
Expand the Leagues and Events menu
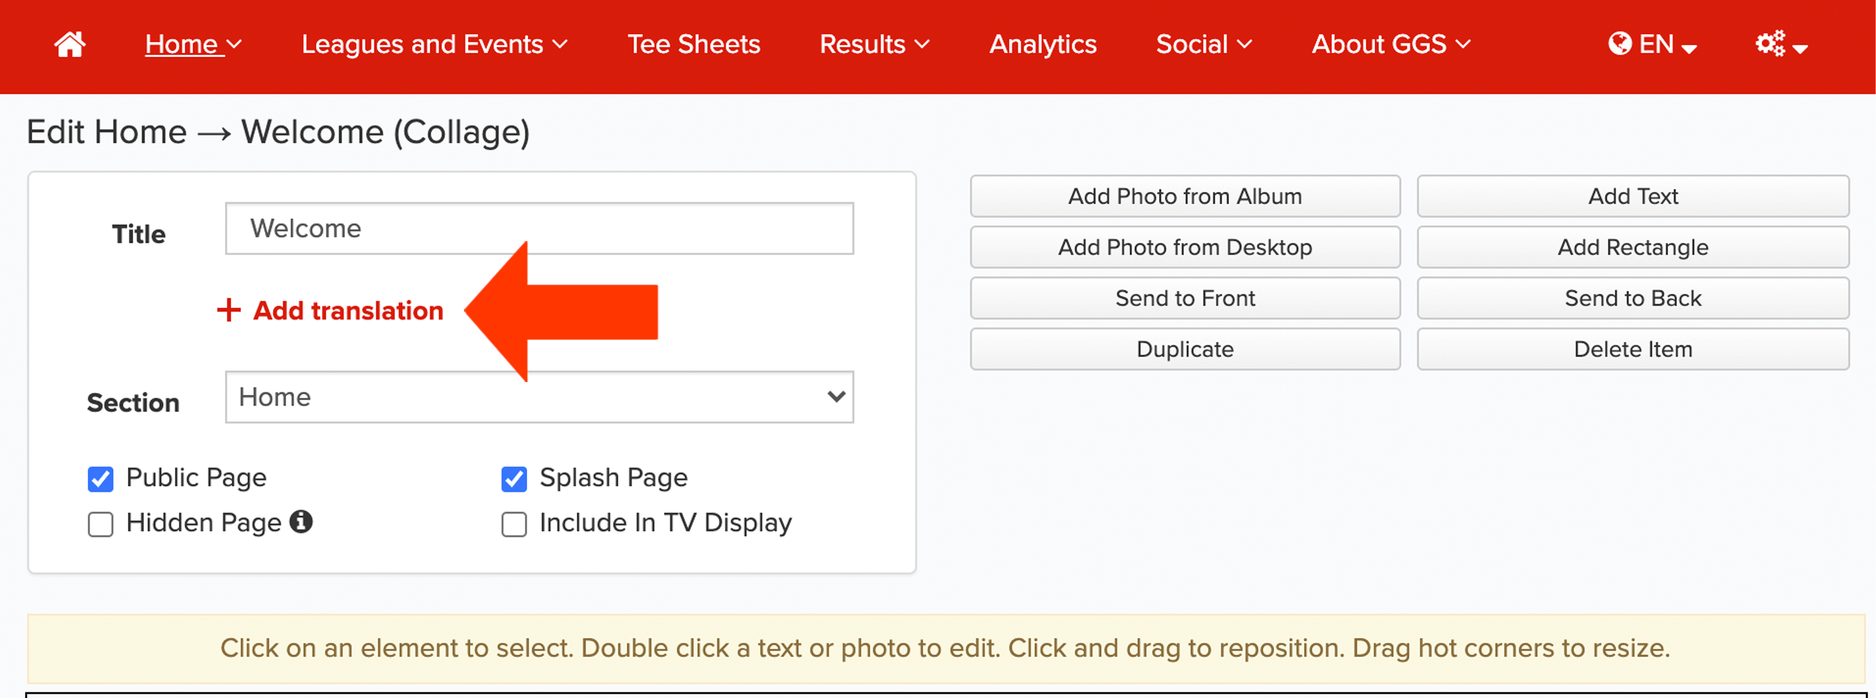435,44
